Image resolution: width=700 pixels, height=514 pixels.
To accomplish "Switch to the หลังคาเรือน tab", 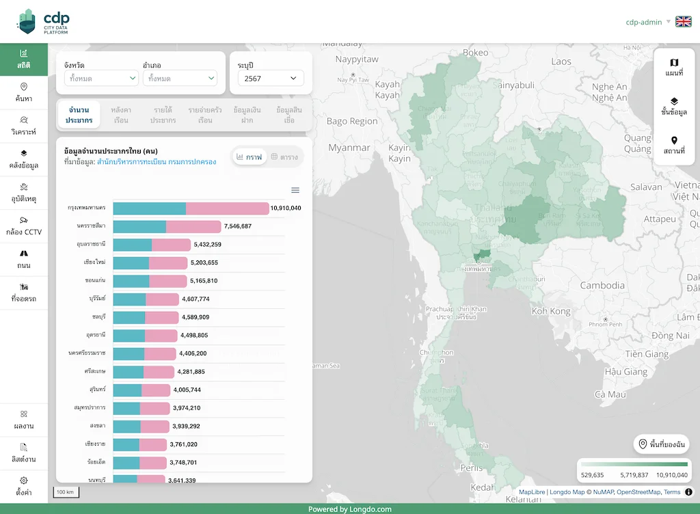I will pos(120,115).
